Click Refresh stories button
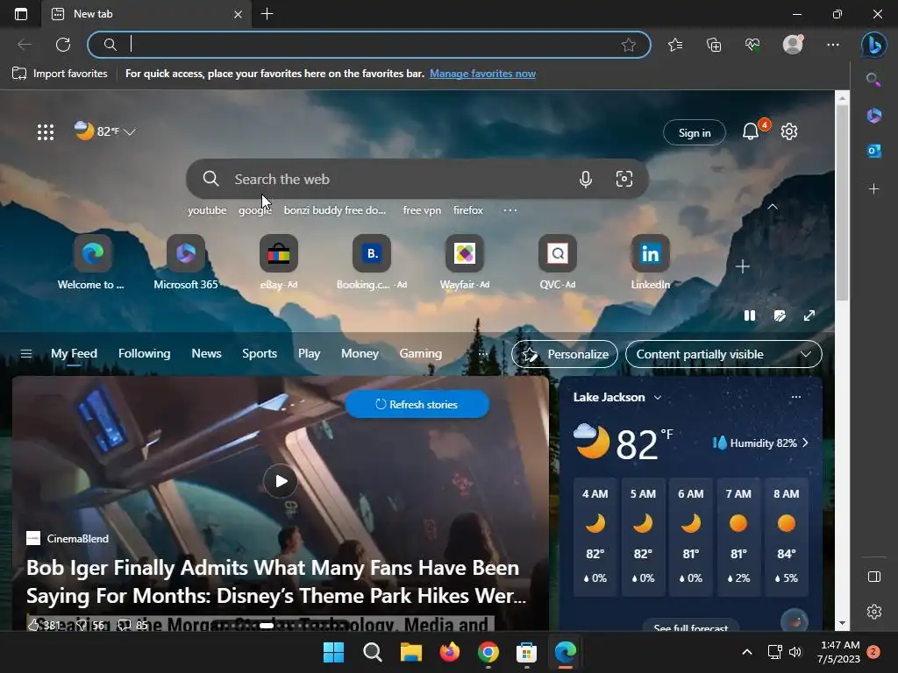The height and width of the screenshot is (673, 898). [417, 404]
